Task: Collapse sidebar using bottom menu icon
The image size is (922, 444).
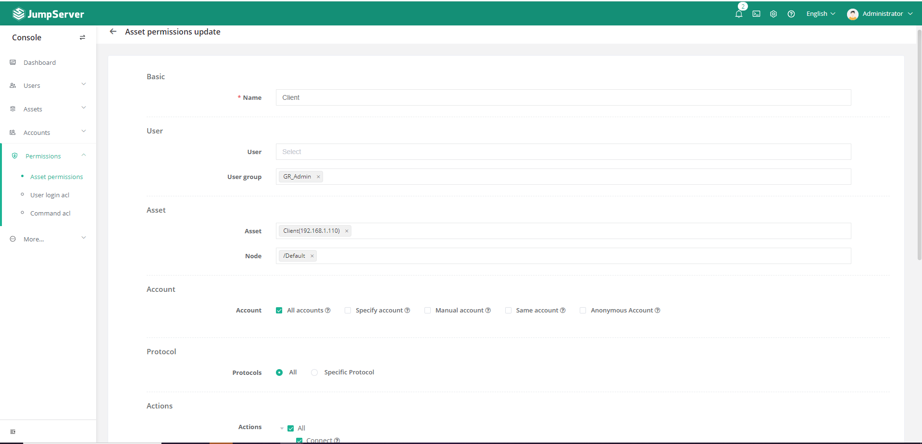Action: click(13, 432)
